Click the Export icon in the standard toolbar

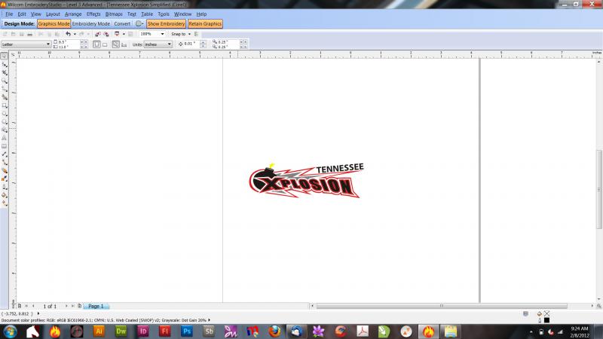pyautogui.click(x=106, y=34)
